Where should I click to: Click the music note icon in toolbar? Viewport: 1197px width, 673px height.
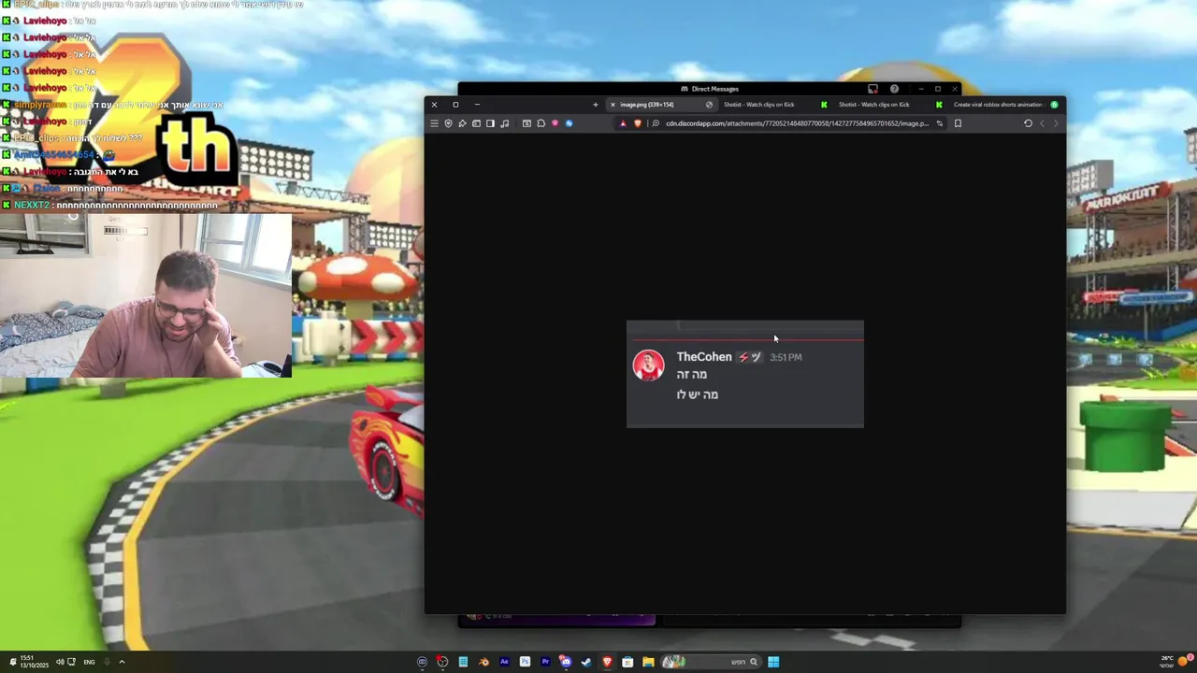pyautogui.click(x=504, y=123)
